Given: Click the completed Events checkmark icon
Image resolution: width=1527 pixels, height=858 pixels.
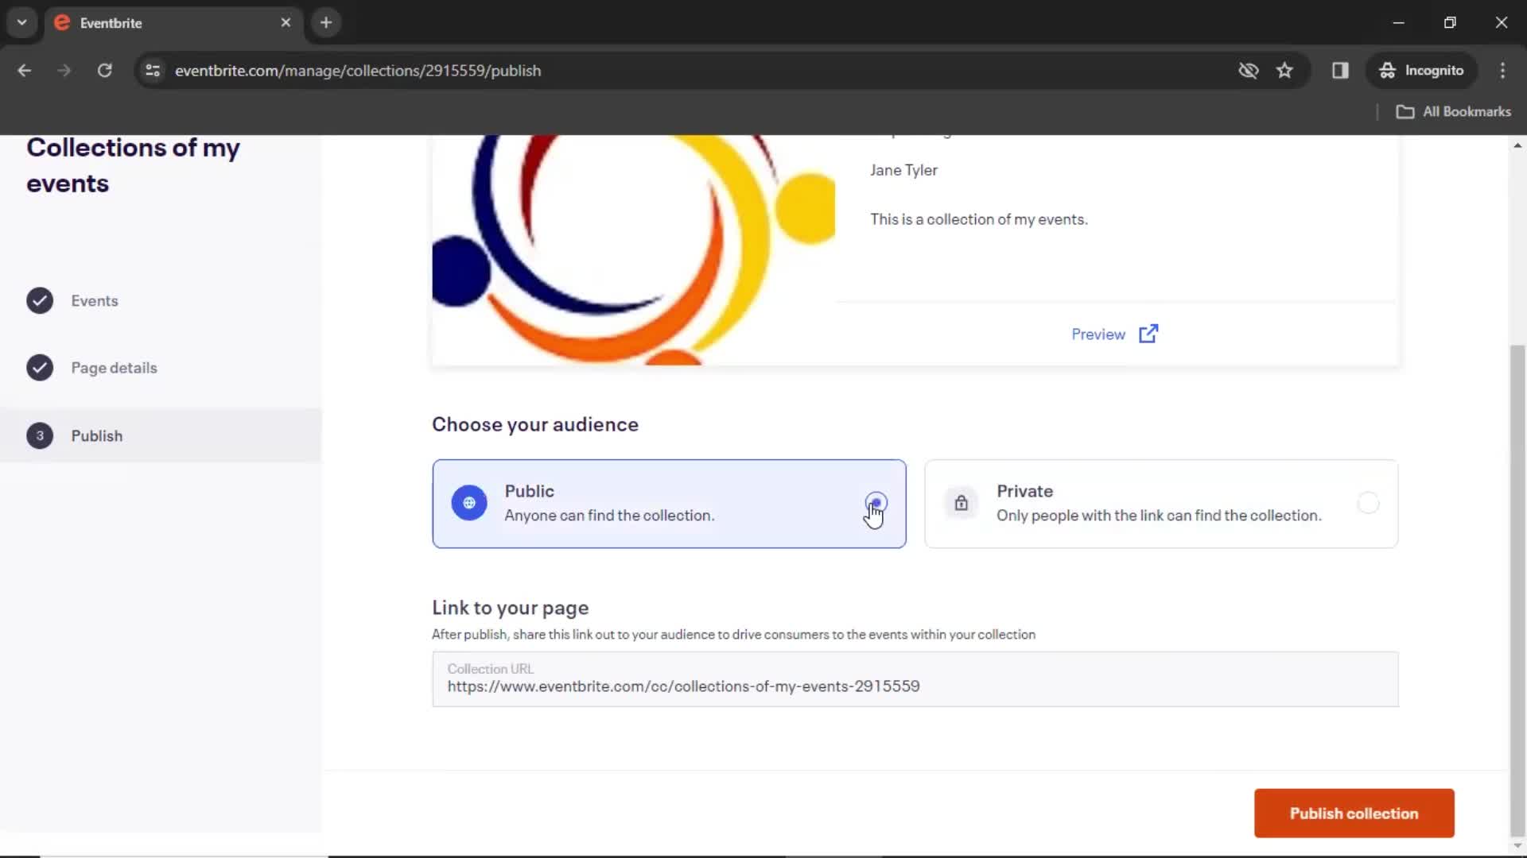Looking at the screenshot, I should coord(40,300).
